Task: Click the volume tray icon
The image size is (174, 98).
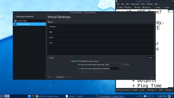Action: (x=153, y=96)
